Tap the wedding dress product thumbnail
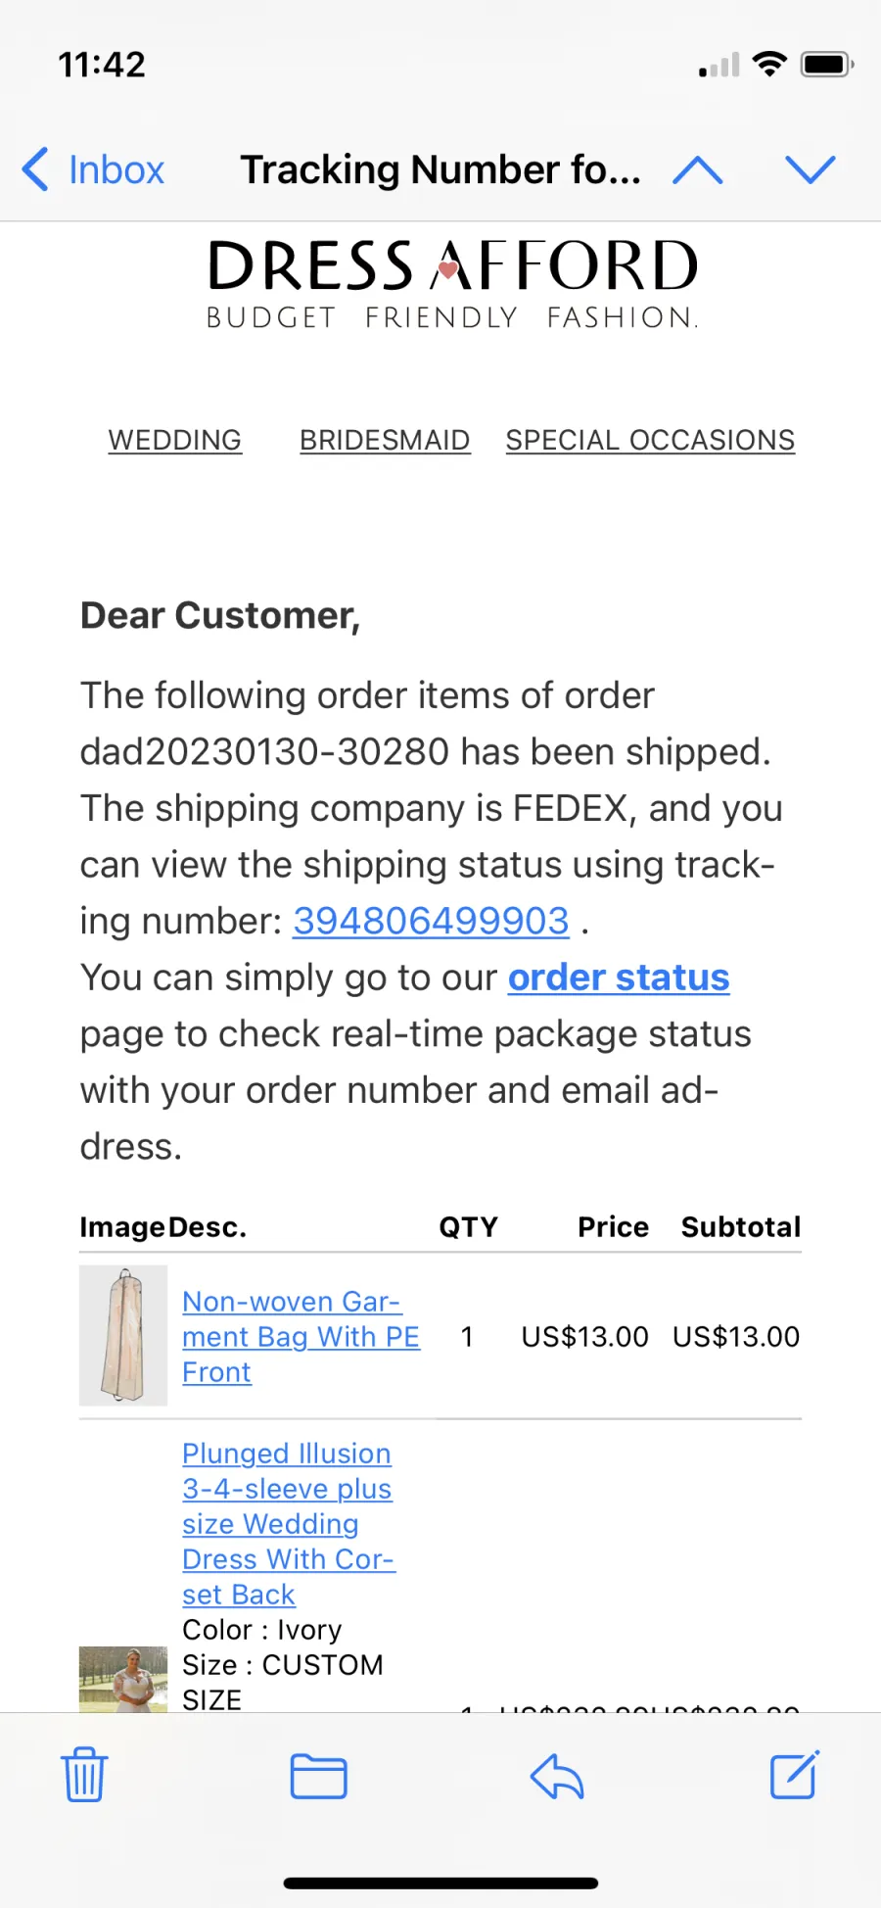Screen dimensions: 881x1908 123,1679
